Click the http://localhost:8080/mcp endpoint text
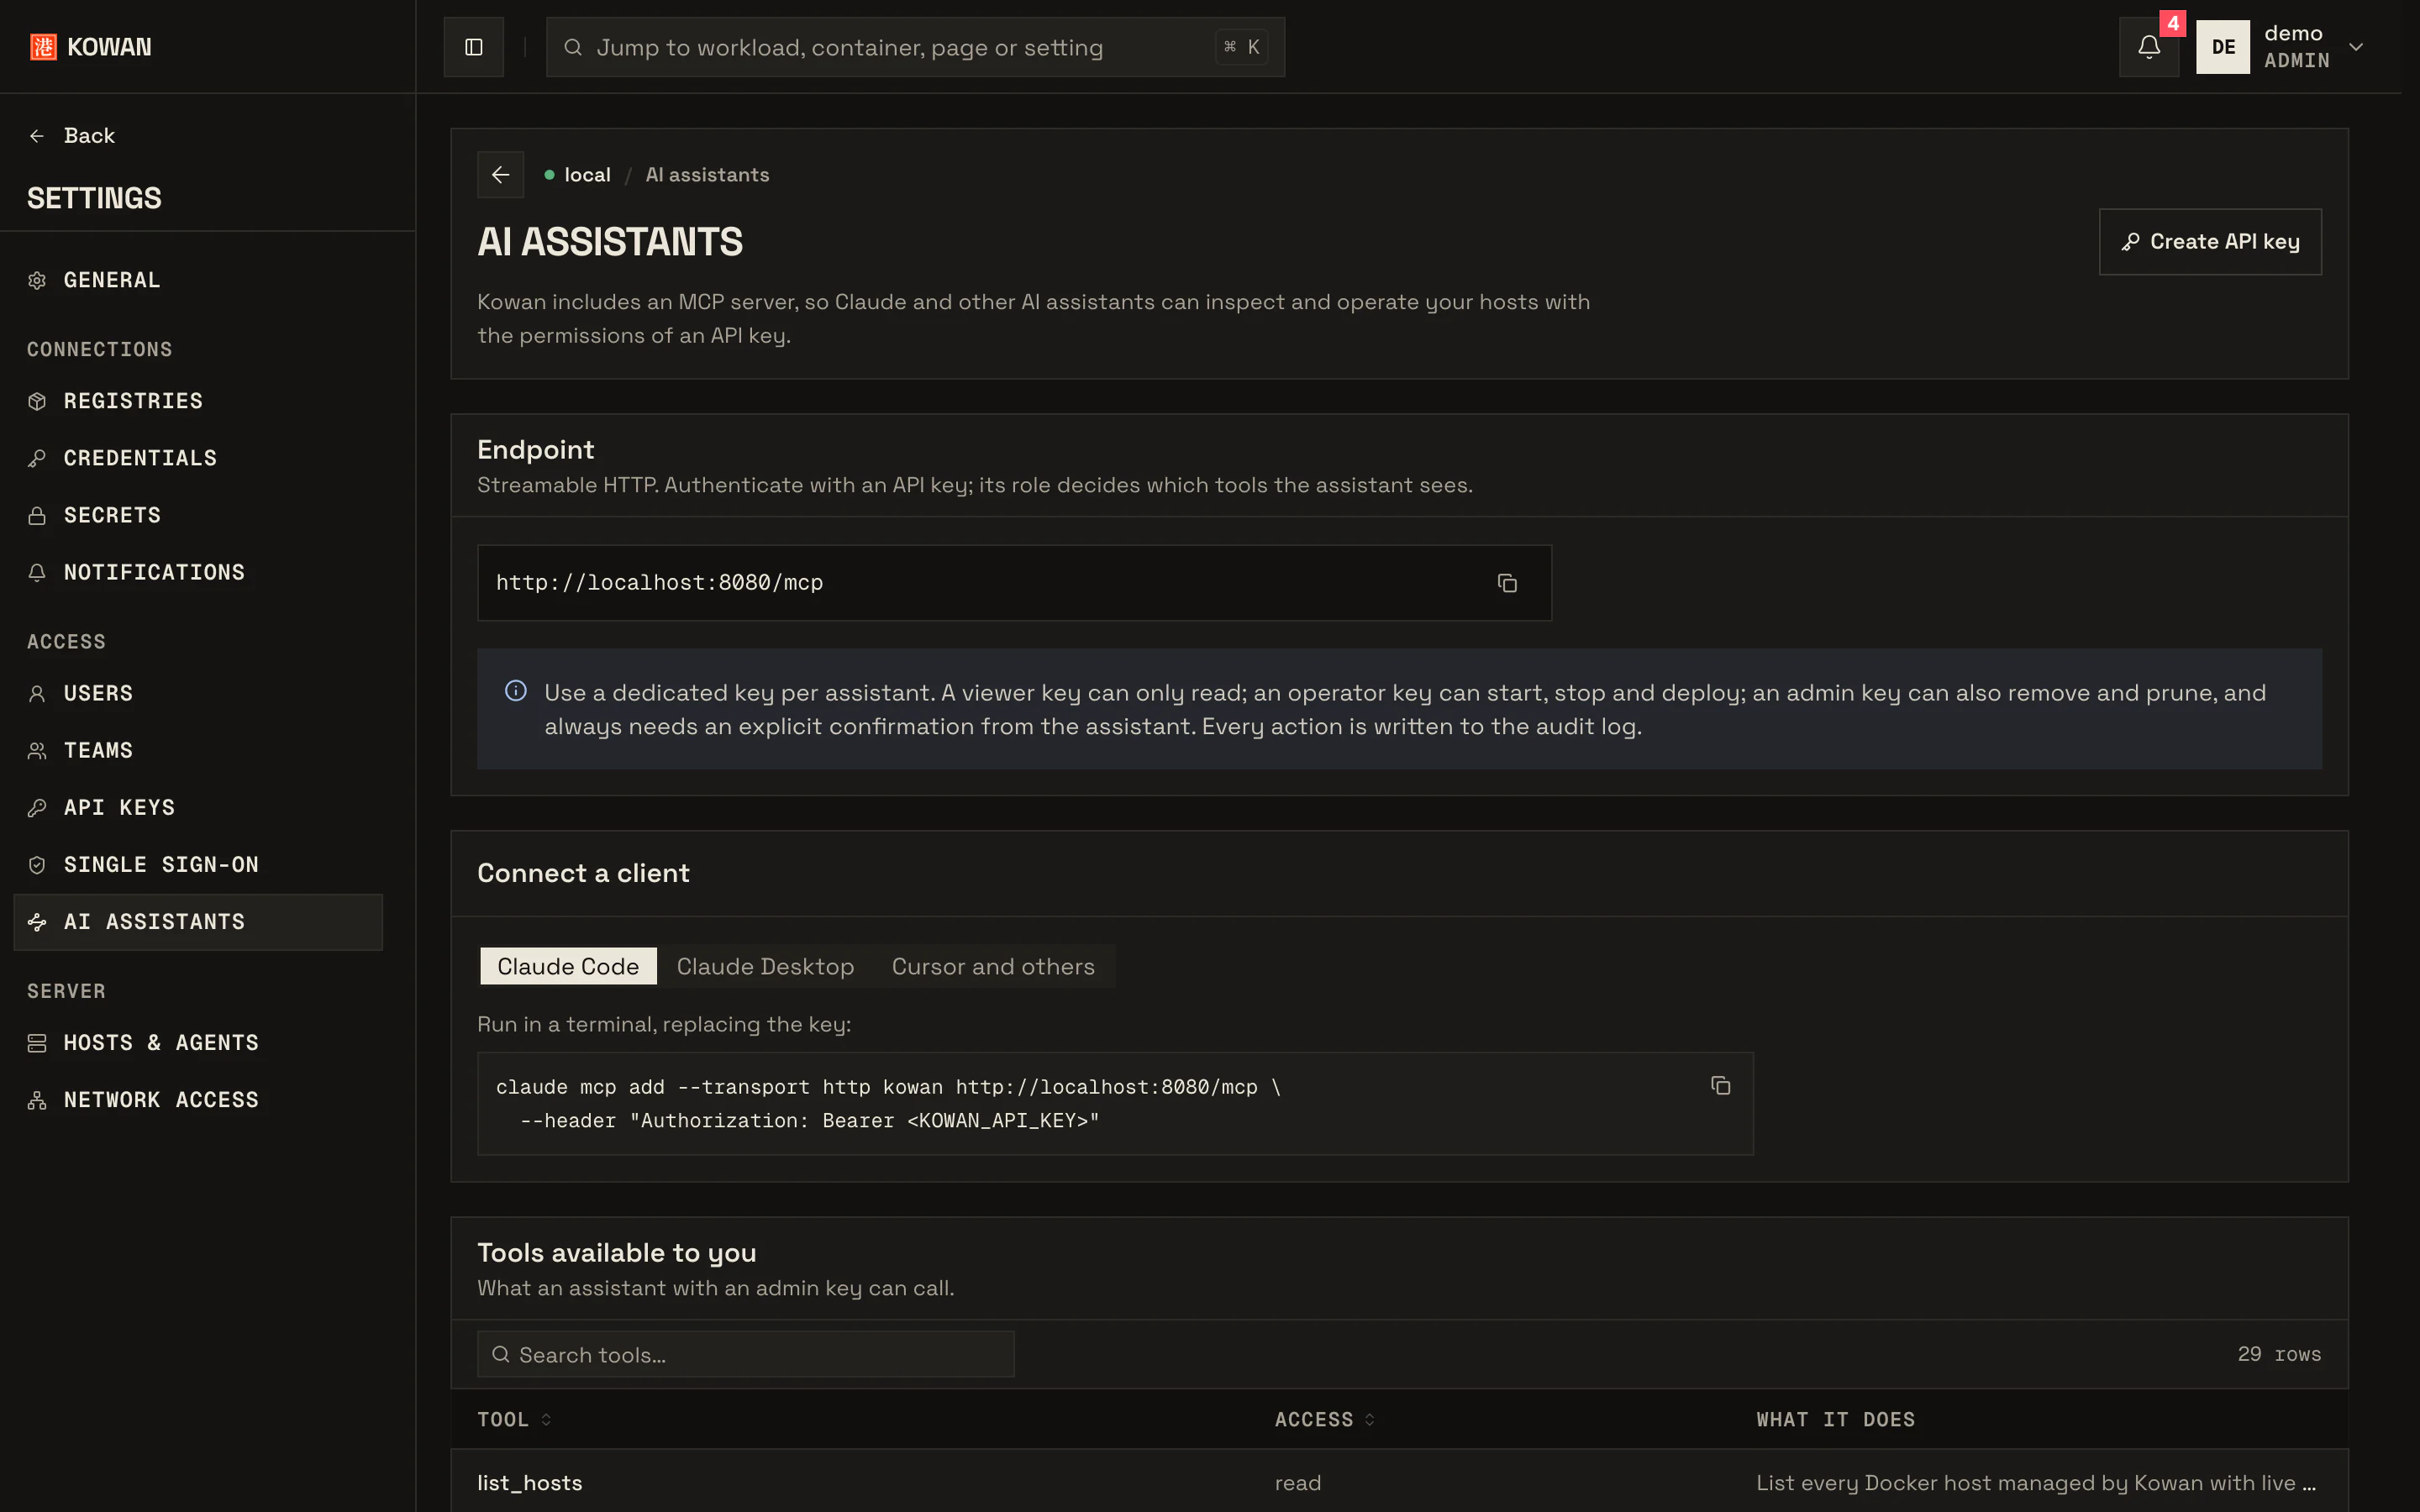 (659, 583)
